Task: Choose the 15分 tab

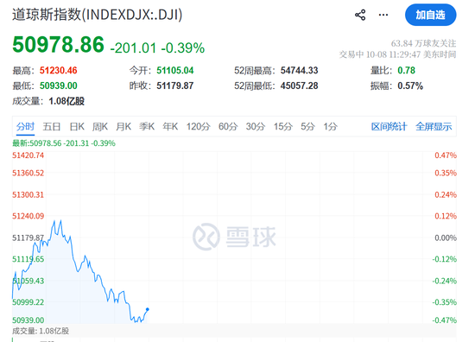Action: [x=283, y=126]
